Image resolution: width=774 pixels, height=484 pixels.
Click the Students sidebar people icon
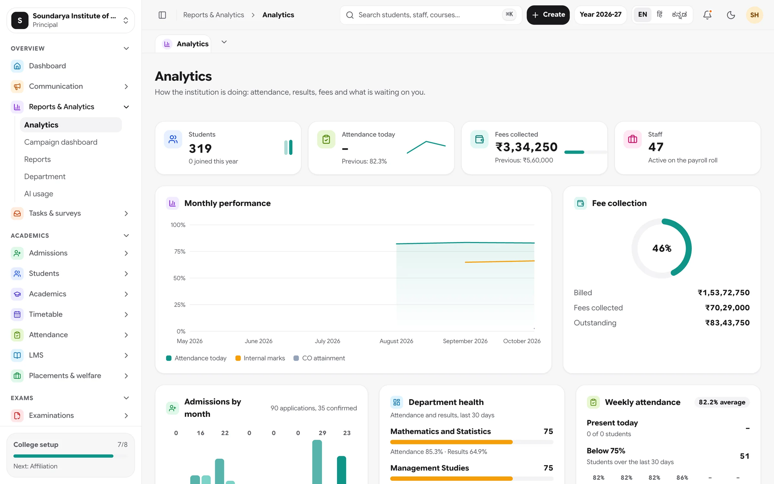click(17, 274)
